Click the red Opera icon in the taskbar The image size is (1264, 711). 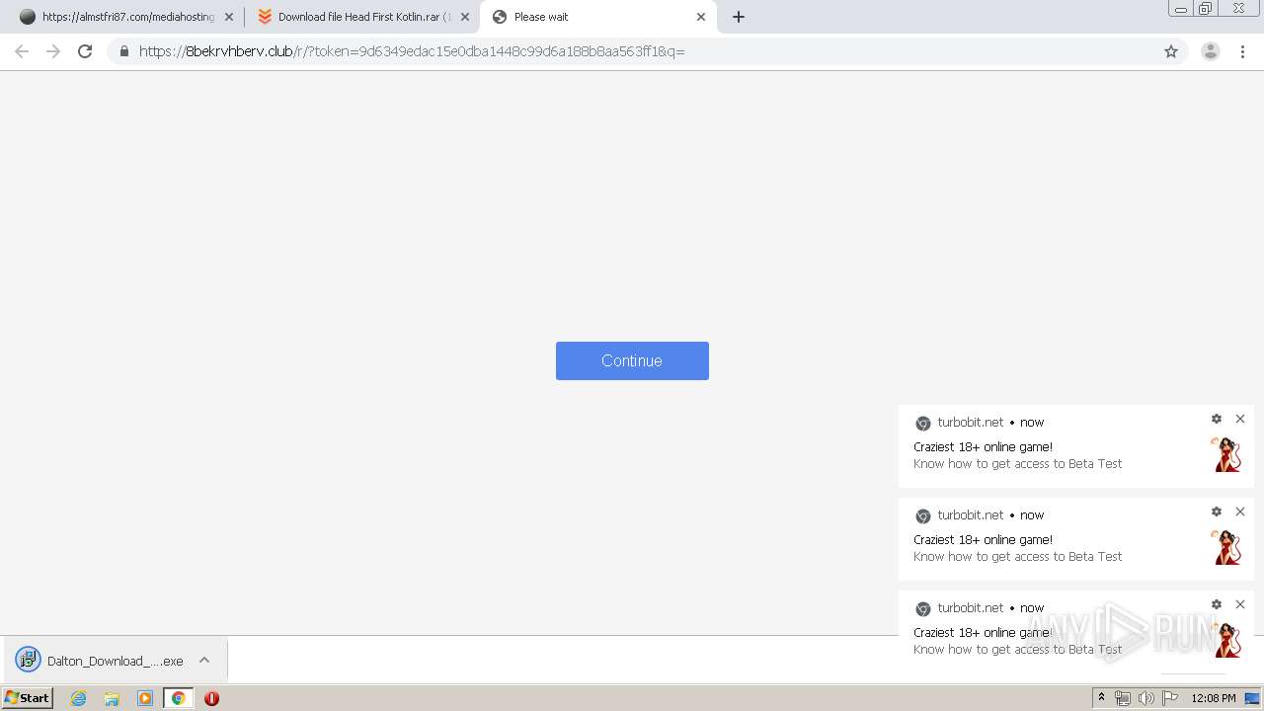[211, 698]
